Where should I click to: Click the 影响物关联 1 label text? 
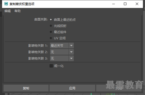pos(38,45)
